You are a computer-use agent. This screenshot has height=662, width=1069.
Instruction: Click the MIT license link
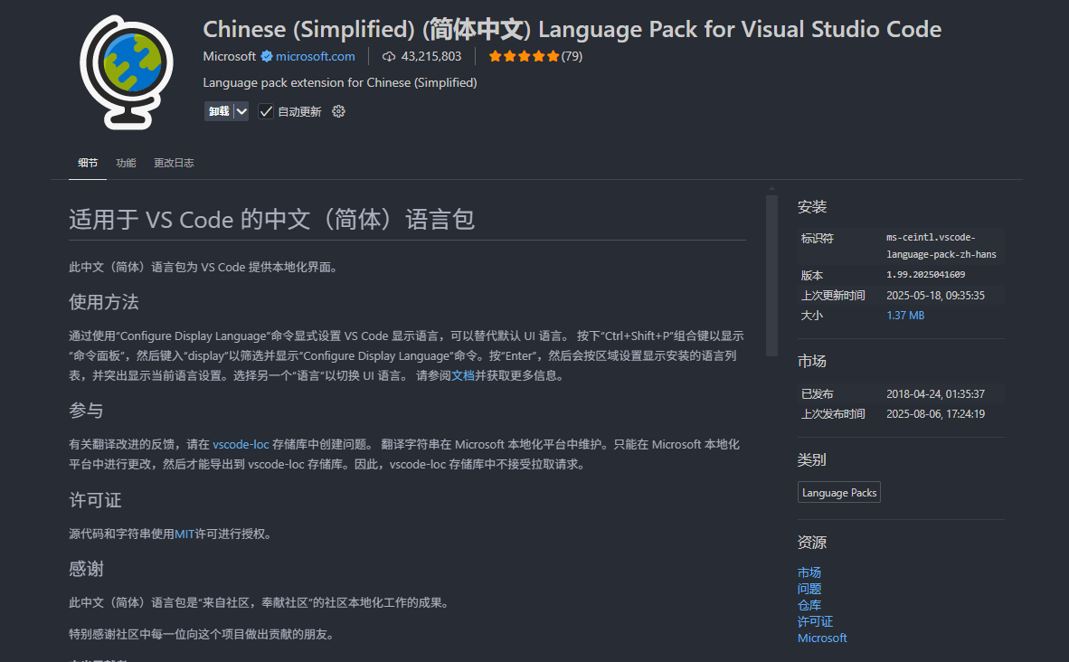[x=184, y=534]
